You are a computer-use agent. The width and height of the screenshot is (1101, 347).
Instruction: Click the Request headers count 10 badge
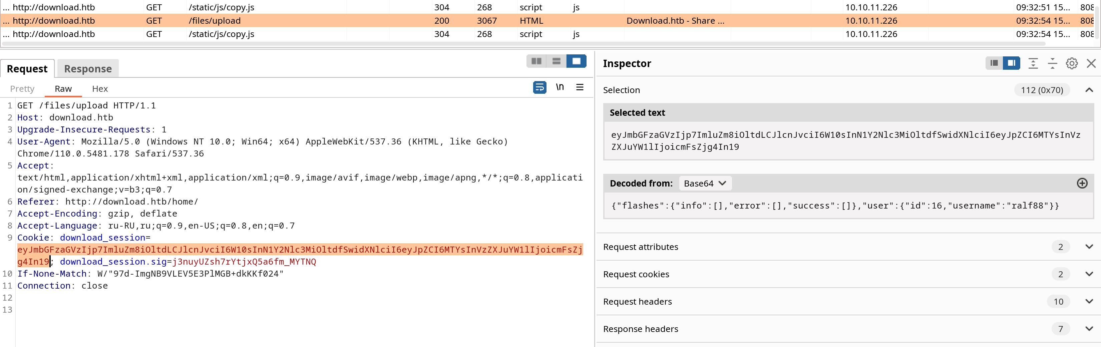1058,301
